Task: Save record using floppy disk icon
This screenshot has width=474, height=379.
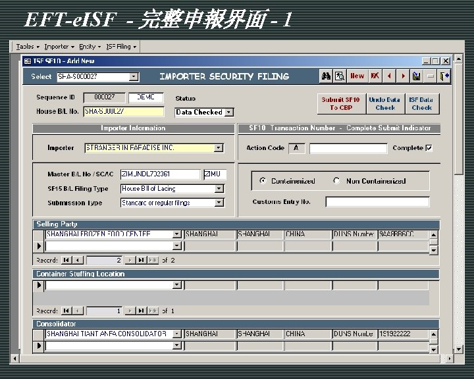Action: pyautogui.click(x=417, y=76)
